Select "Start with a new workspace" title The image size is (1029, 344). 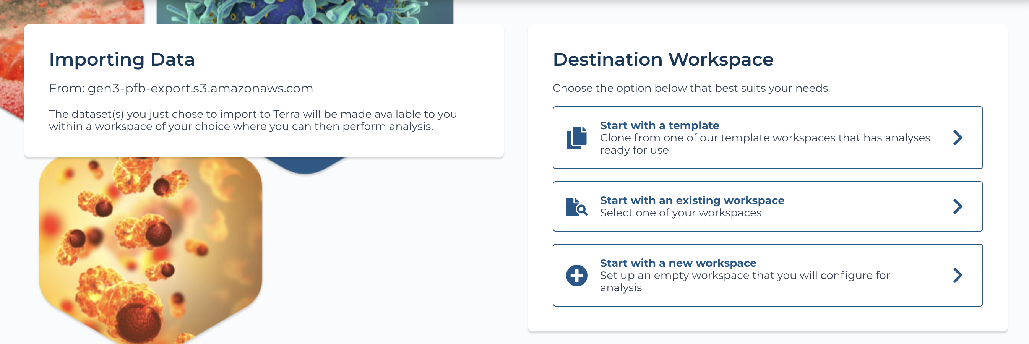678,263
